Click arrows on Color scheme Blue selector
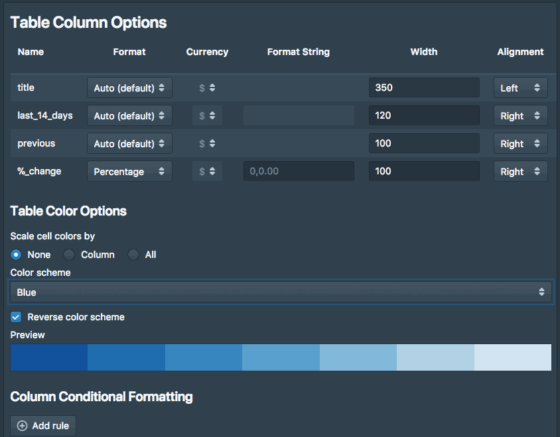Viewport: 560px width, 437px height. point(541,292)
